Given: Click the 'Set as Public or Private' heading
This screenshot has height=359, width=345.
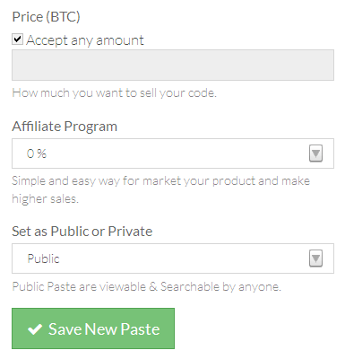Looking at the screenshot, I should coord(82,232).
